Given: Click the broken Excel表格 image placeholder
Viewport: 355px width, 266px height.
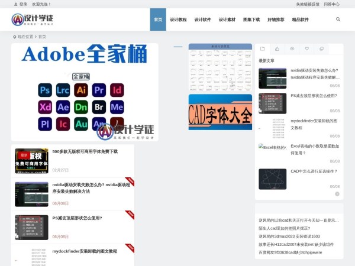Looking at the screenshot, I should pos(273,147).
